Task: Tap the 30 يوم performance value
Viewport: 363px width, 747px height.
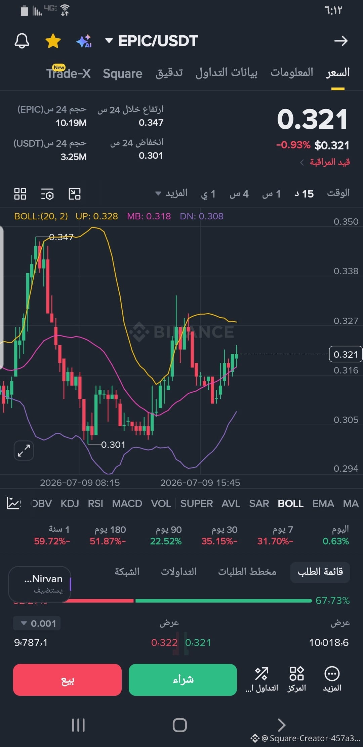Action: (219, 541)
